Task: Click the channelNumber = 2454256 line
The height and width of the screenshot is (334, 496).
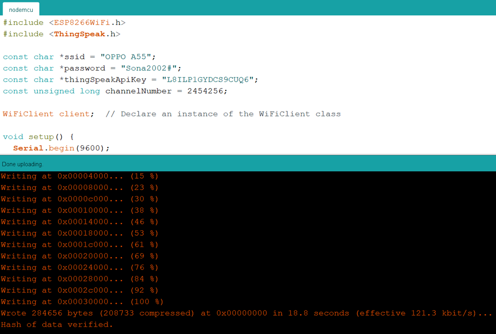Action: 115,91
